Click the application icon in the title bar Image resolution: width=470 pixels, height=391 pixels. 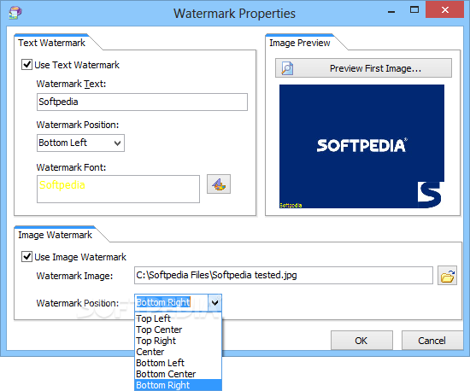pyautogui.click(x=15, y=13)
